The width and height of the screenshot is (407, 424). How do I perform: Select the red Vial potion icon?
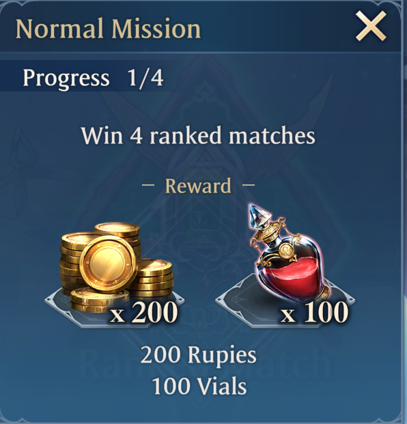[290, 253]
